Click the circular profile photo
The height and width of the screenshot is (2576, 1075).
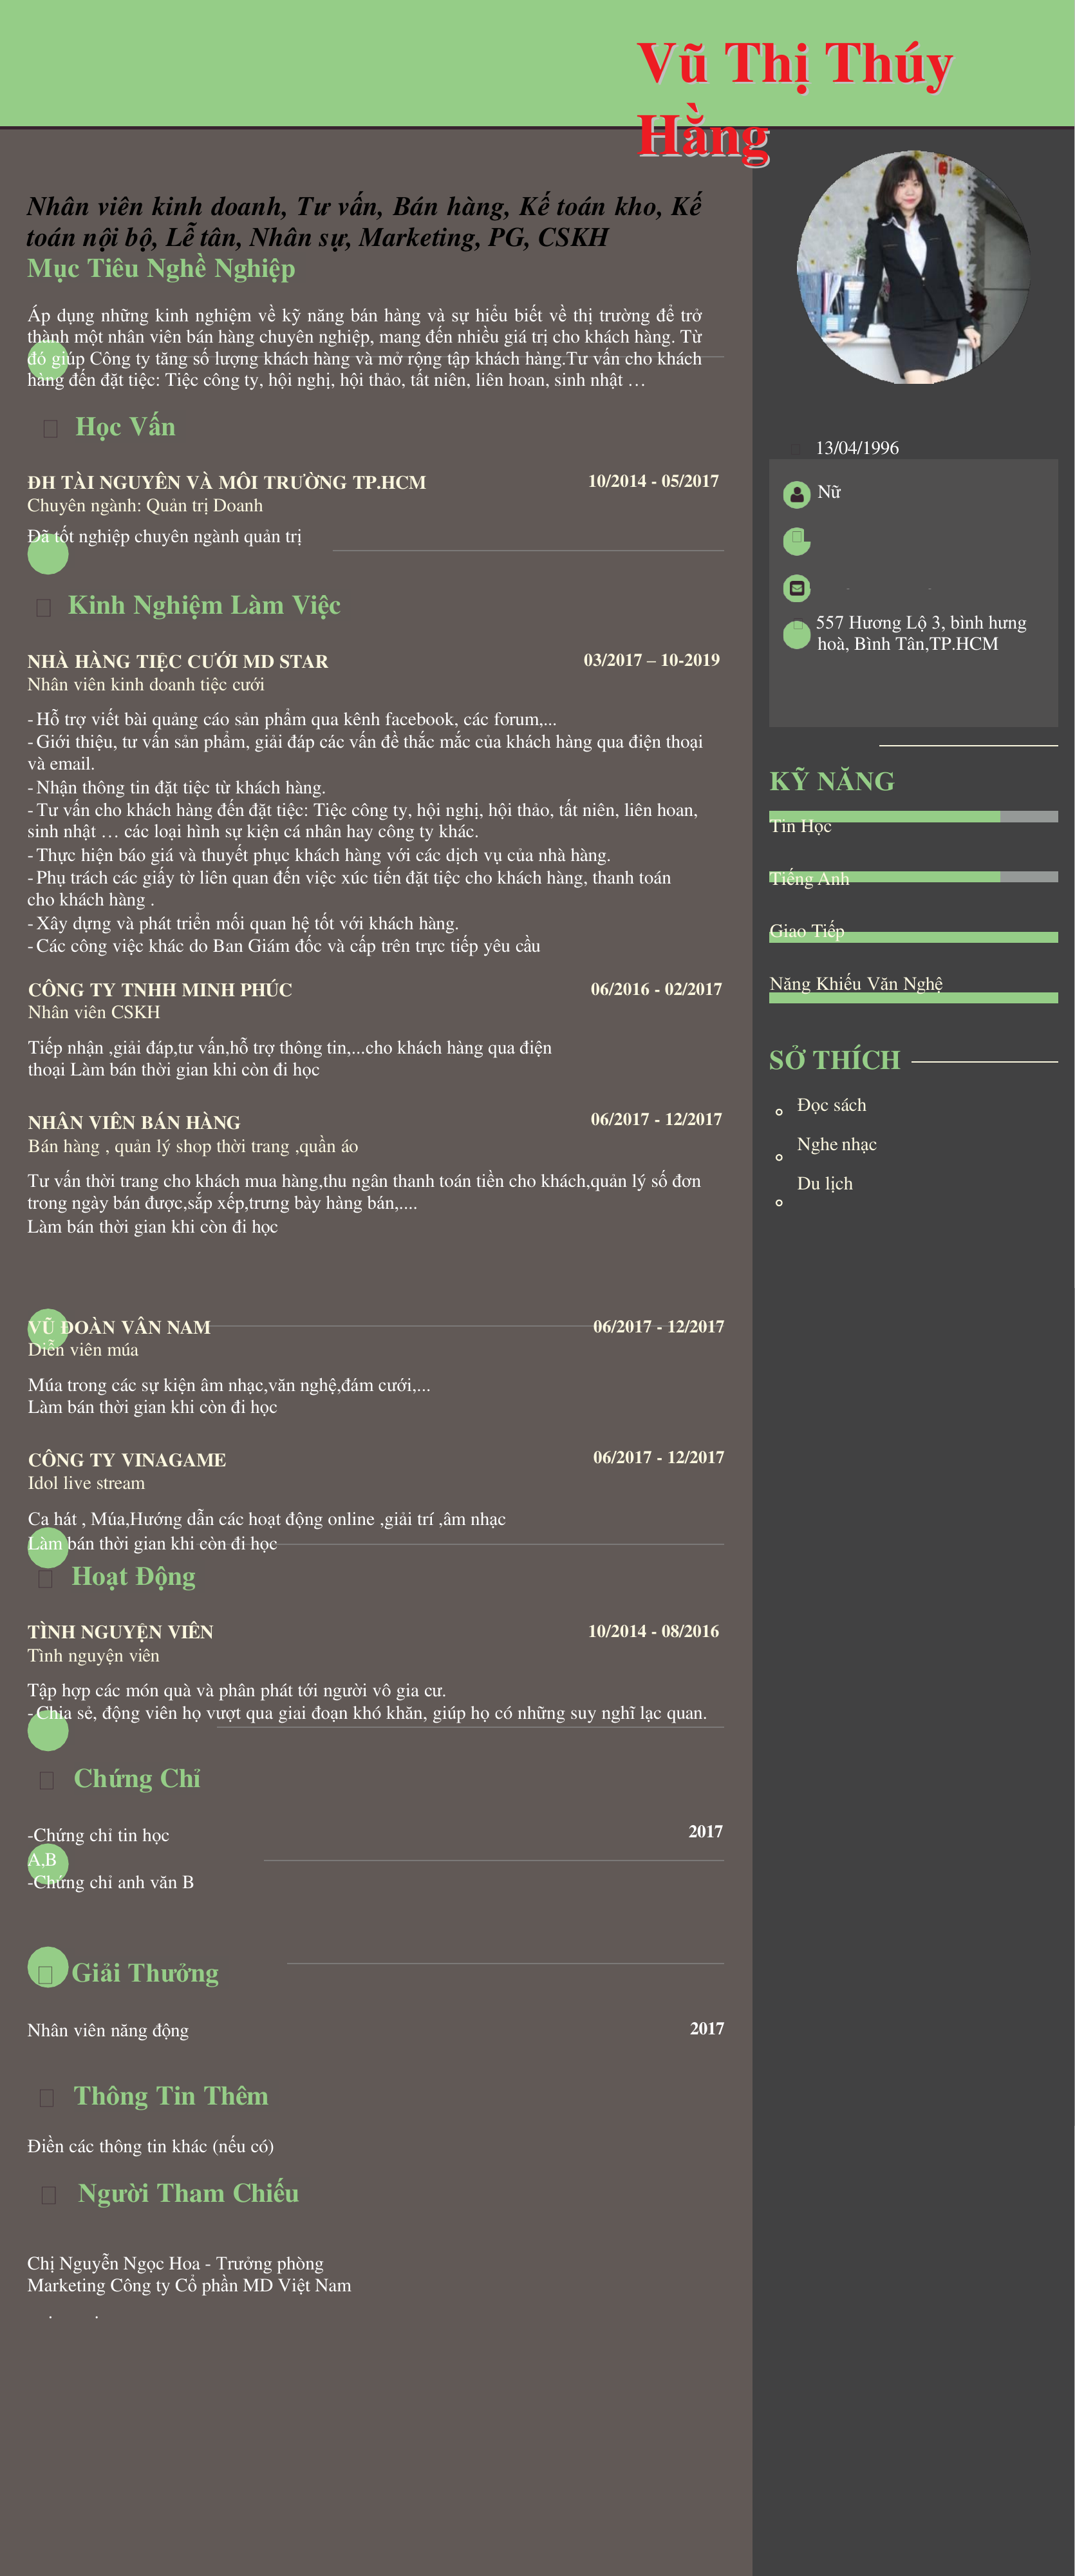[x=912, y=267]
